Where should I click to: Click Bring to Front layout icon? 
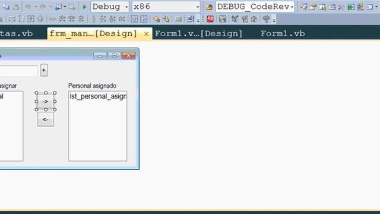(156, 19)
